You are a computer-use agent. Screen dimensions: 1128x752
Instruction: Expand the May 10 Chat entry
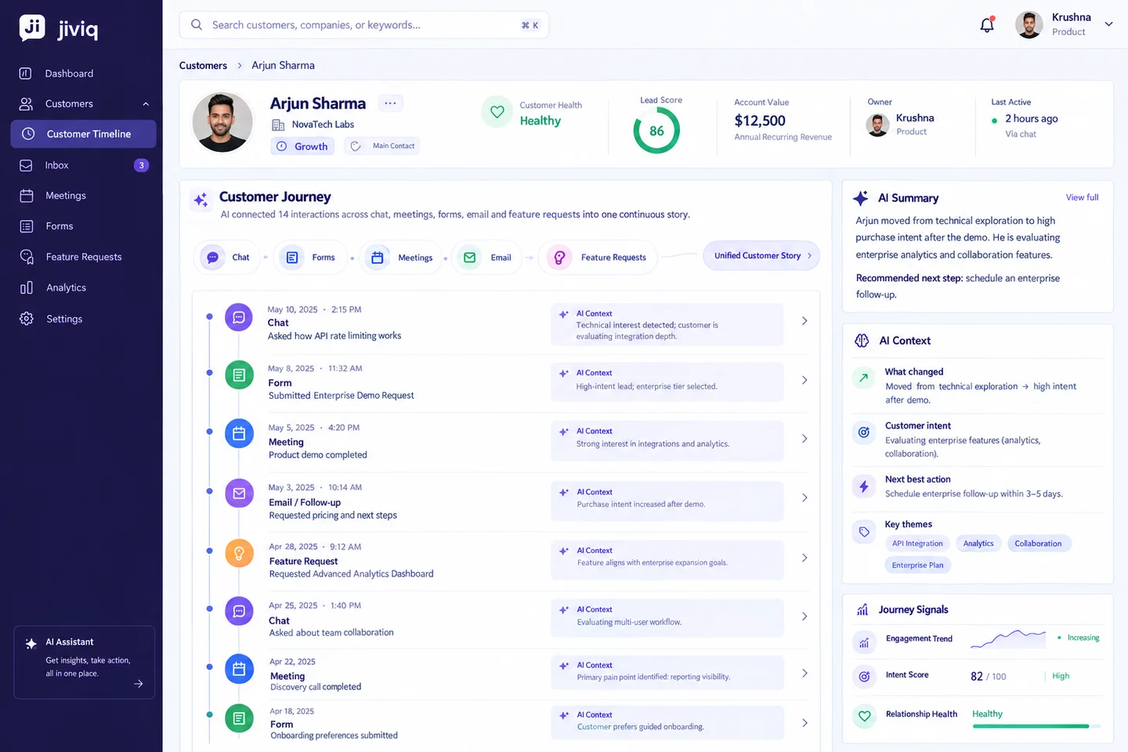[x=804, y=321]
